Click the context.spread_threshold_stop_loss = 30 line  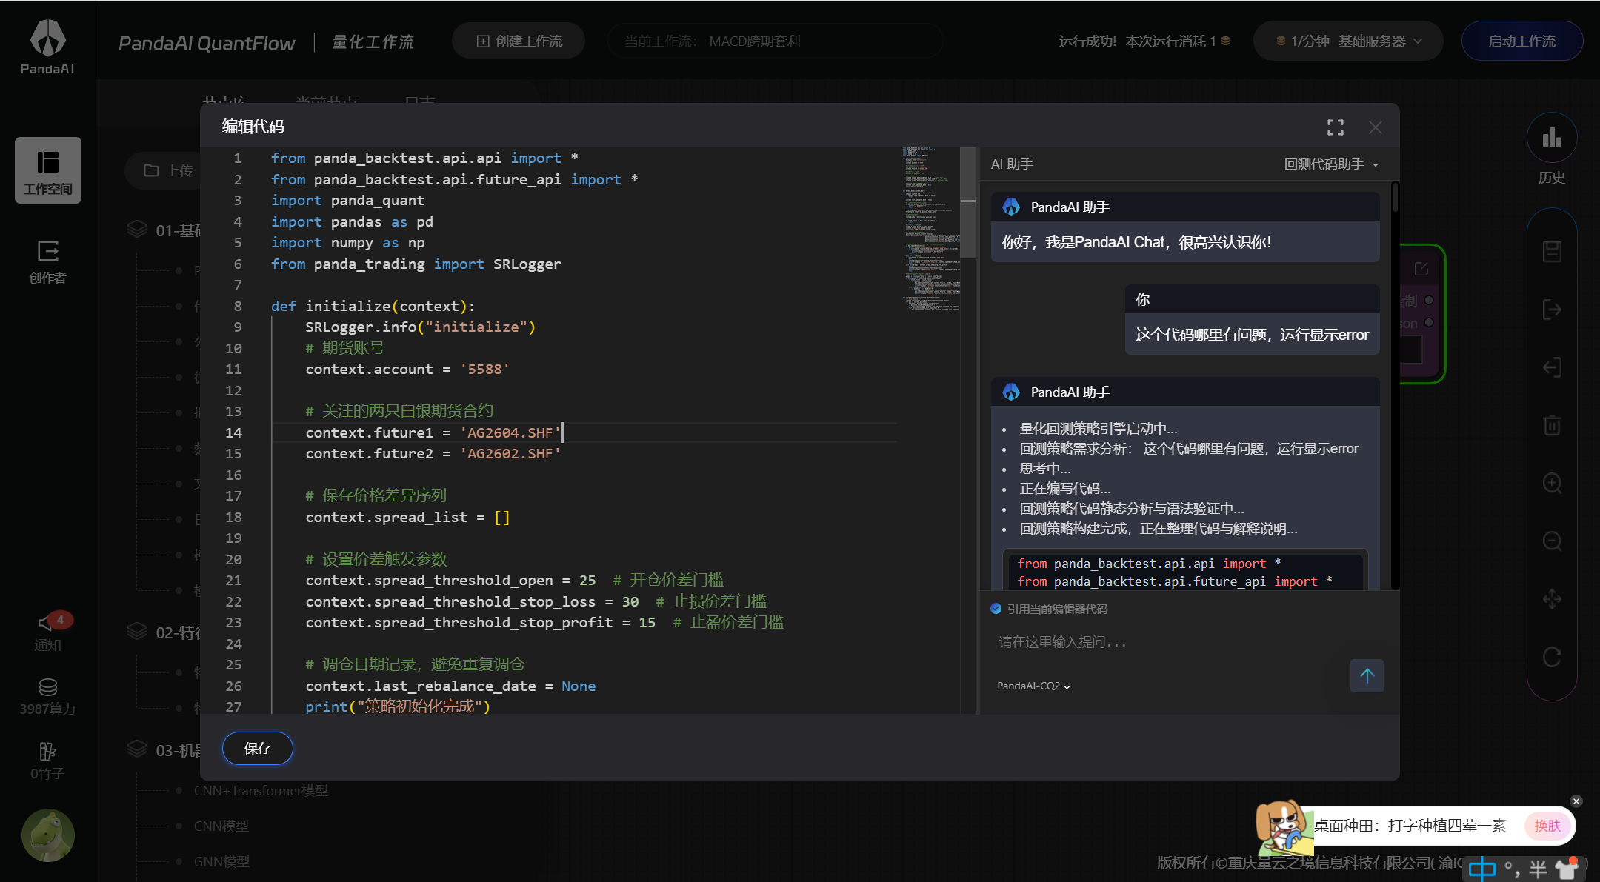[536, 602]
